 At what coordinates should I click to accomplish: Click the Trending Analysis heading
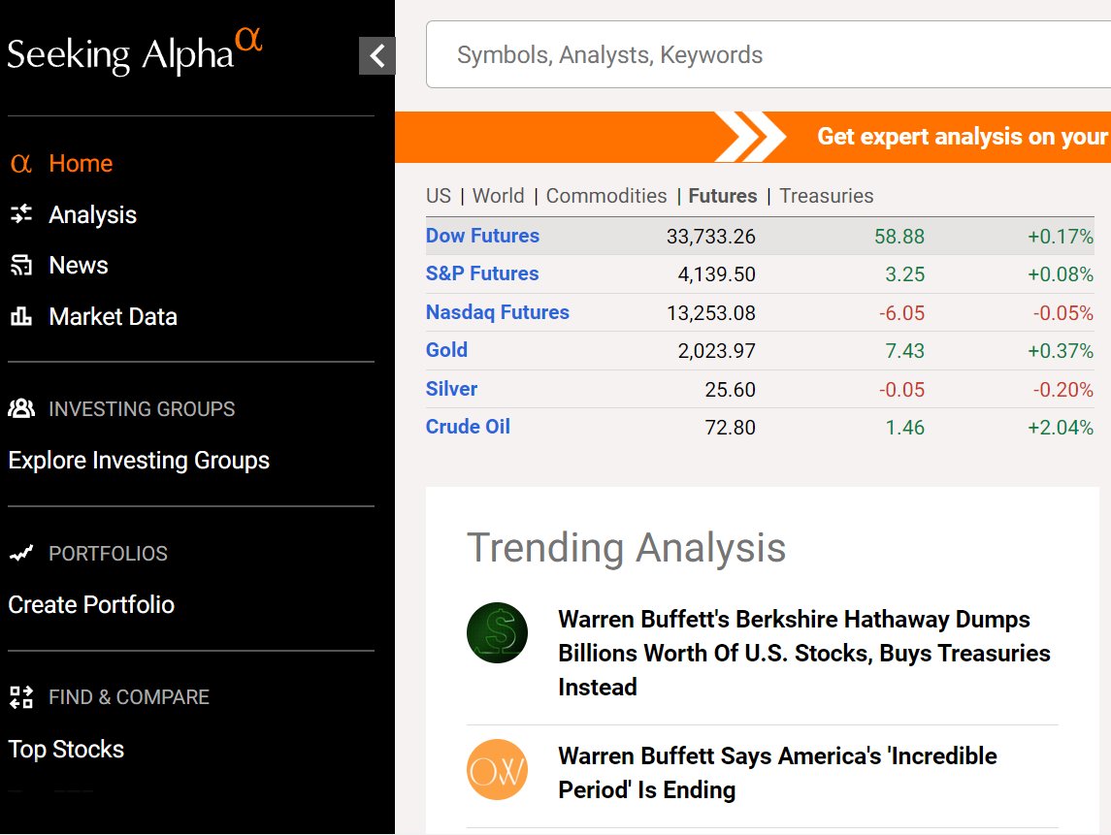pos(627,548)
